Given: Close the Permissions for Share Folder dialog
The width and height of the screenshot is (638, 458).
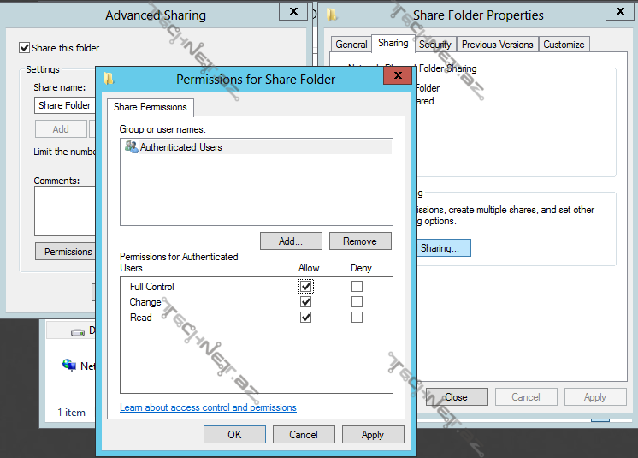Looking at the screenshot, I should tap(398, 77).
